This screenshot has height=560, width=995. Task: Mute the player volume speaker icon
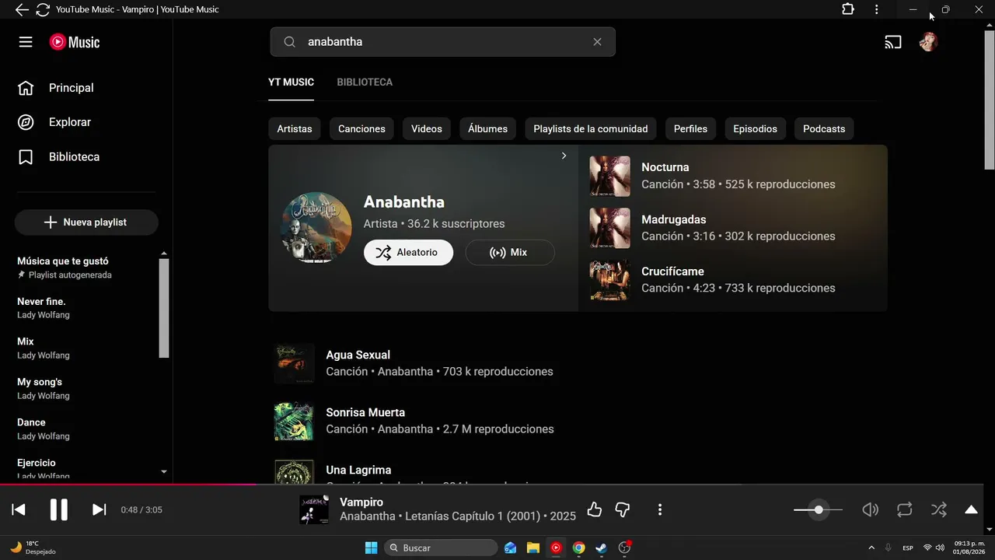871,509
